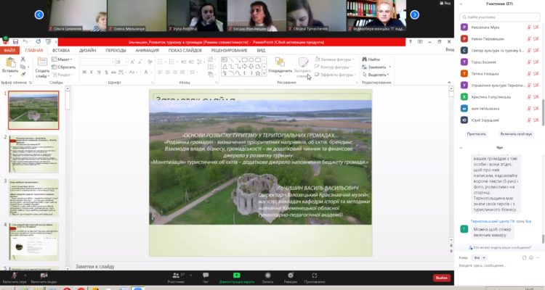Image resolution: width=545 pixels, height=290 pixels.
Task: Switch to АНИМАЦИЯ tab
Action: tap(147, 50)
